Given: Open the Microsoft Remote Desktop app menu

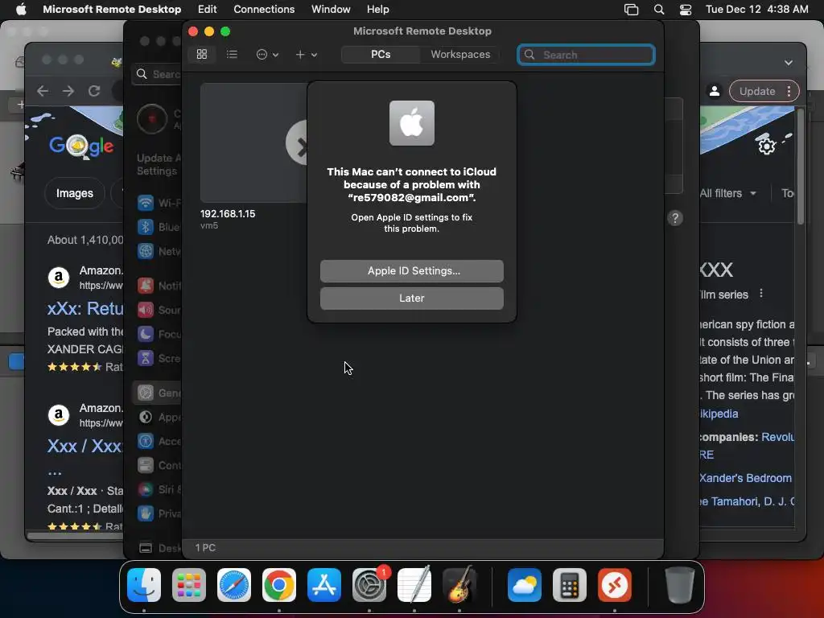Looking at the screenshot, I should tap(112, 9).
